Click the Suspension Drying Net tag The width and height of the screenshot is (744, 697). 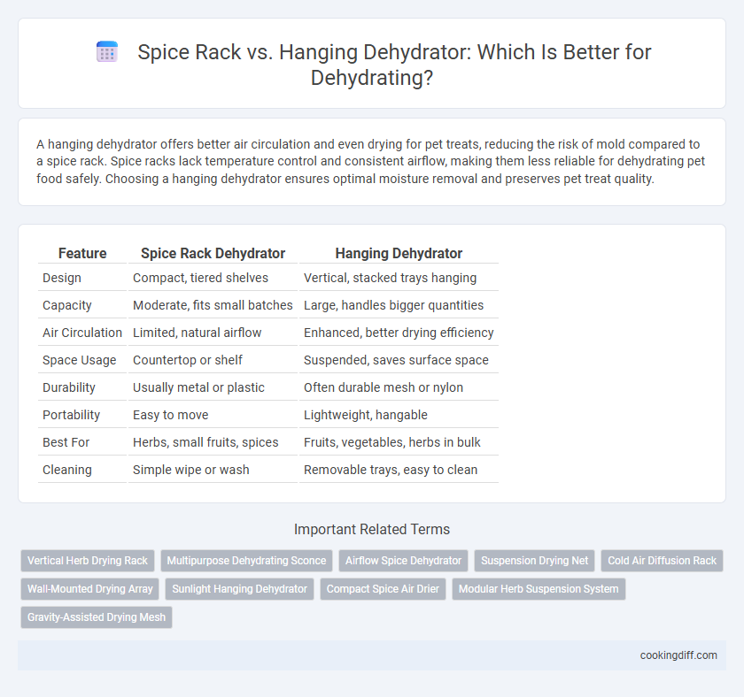pyautogui.click(x=534, y=561)
